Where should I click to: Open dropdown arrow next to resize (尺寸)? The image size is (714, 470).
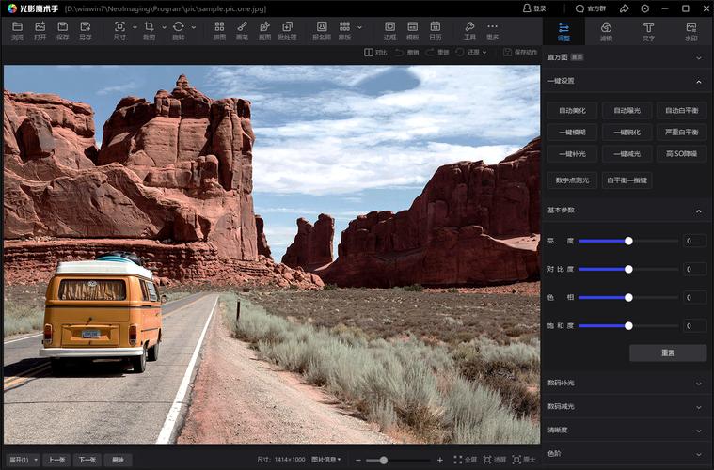[x=135, y=27]
